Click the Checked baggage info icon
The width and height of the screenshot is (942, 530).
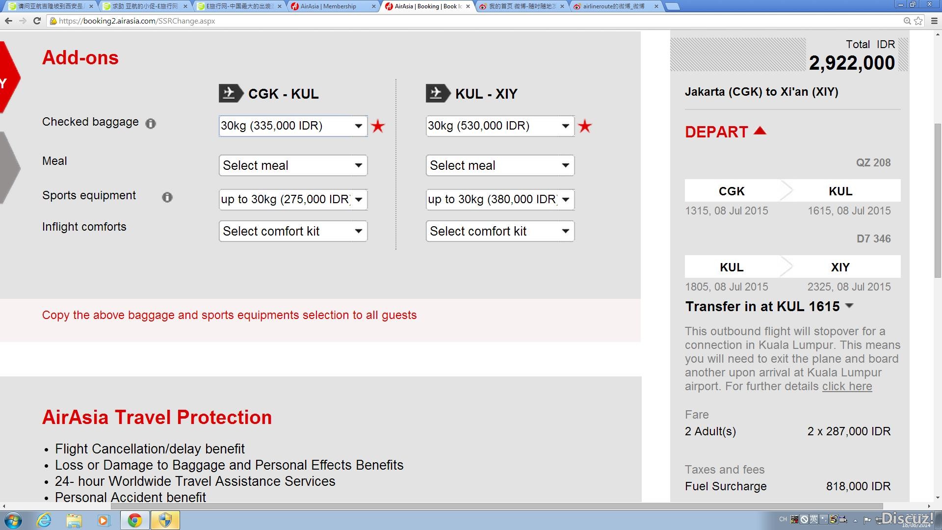(151, 124)
